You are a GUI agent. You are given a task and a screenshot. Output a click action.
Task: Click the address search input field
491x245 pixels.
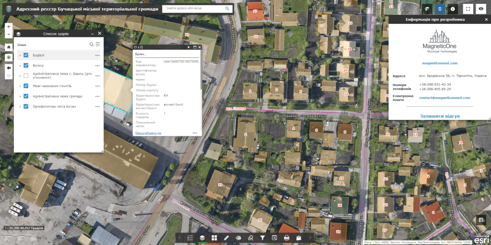pyautogui.click(x=192, y=9)
